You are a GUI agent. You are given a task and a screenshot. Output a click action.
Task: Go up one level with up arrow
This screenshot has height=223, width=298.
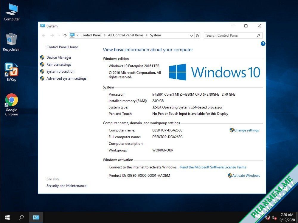tap(65, 35)
